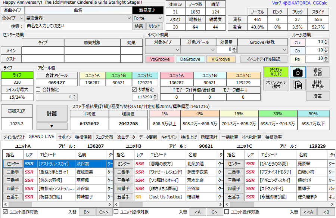Expand the arrow button below 計算
The width and height of the screenshot is (336, 218).
pyautogui.click(x=52, y=126)
